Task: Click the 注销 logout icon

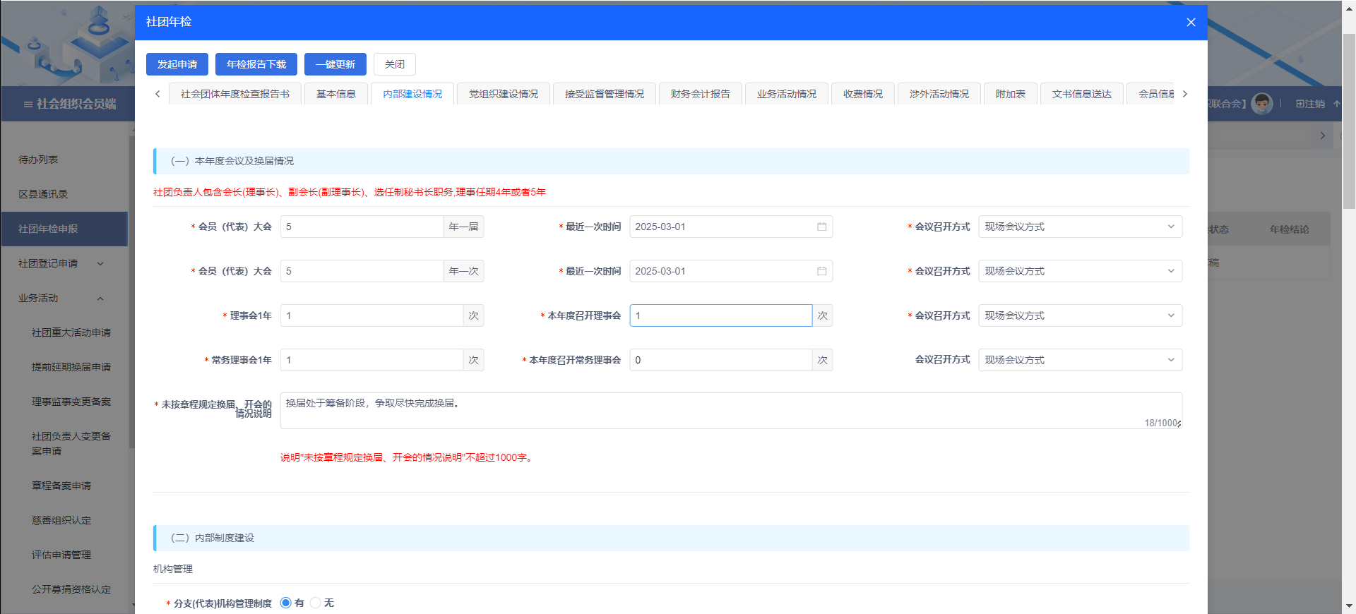Action: (x=1300, y=104)
